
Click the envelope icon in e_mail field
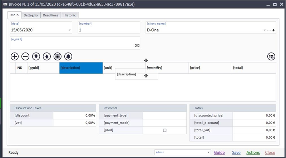[x=137, y=46]
